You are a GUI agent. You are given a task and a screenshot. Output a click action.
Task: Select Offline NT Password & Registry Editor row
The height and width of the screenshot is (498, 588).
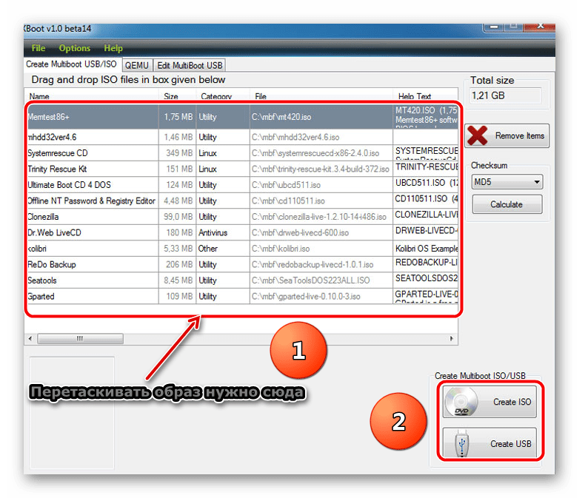coord(243,201)
